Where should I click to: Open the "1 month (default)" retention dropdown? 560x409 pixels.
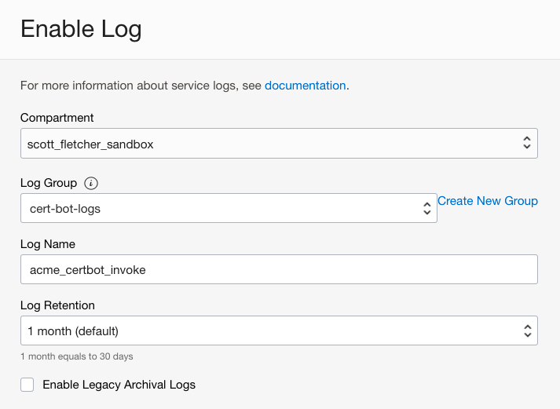pyautogui.click(x=267, y=330)
